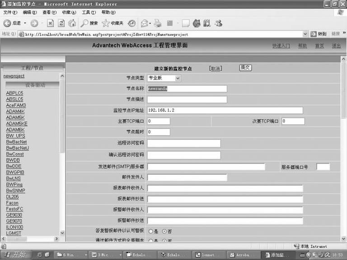Screen dimensions: 347x260
Task: Open the Search (搜索) toolbar button
Action: pyautogui.click(x=89, y=23)
